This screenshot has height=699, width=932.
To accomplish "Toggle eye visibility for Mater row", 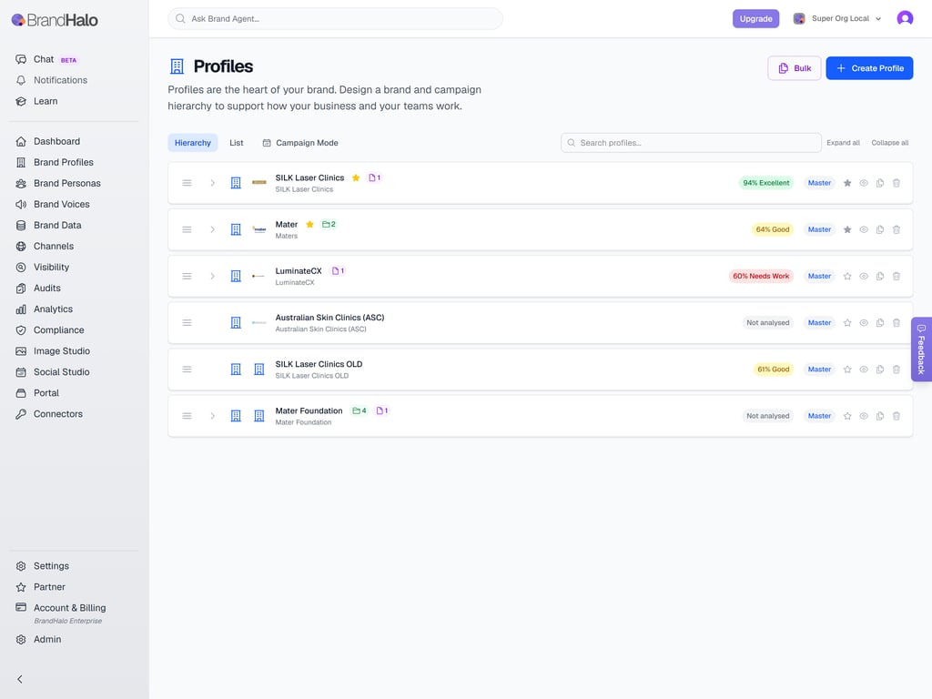I will [864, 229].
